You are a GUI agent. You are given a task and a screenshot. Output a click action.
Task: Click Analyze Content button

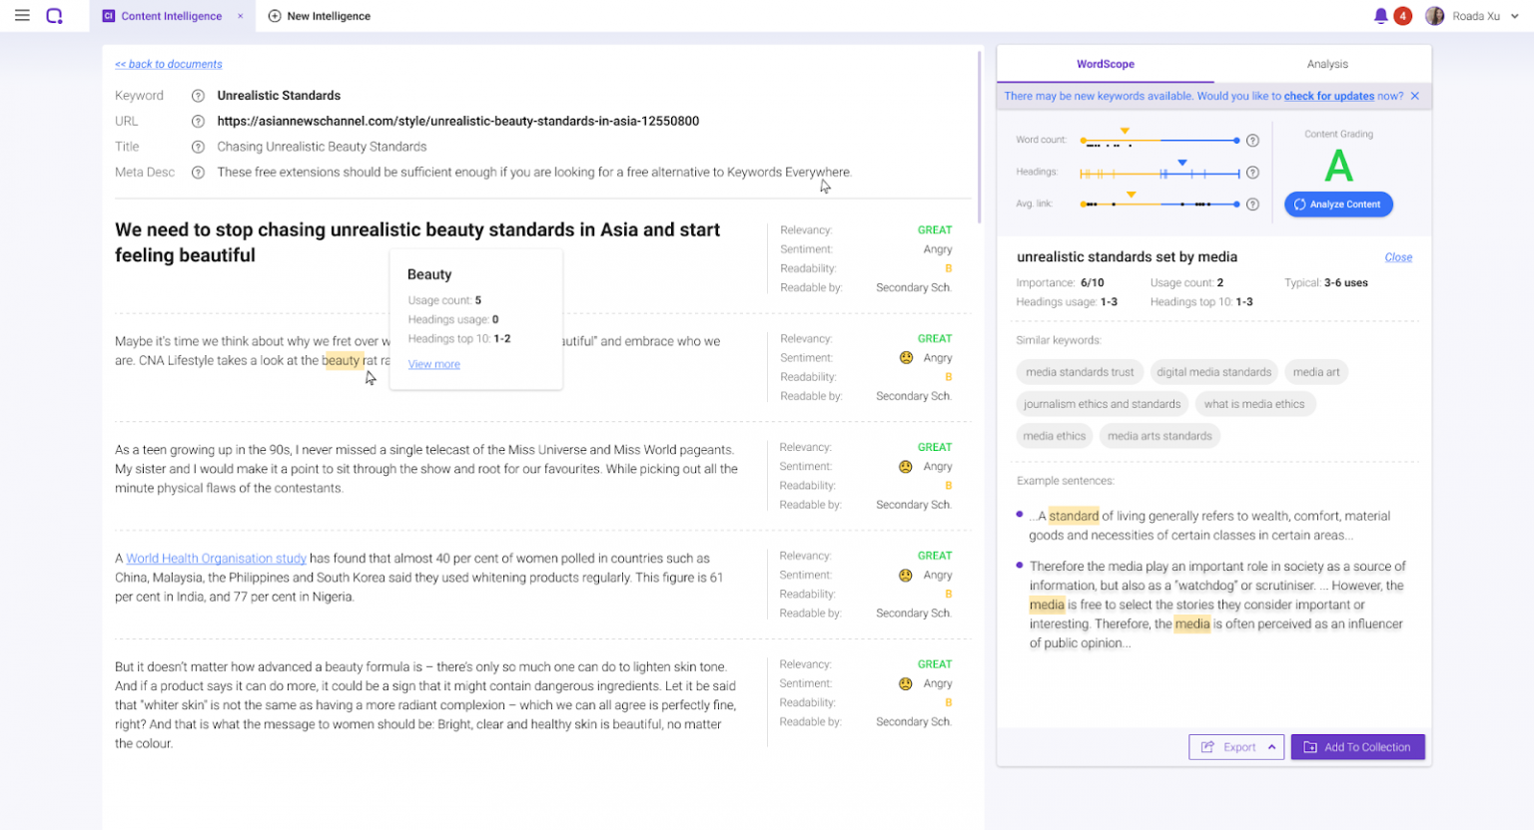(1338, 205)
